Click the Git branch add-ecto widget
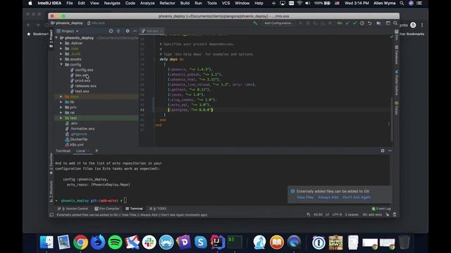The image size is (451, 253). [x=372, y=214]
